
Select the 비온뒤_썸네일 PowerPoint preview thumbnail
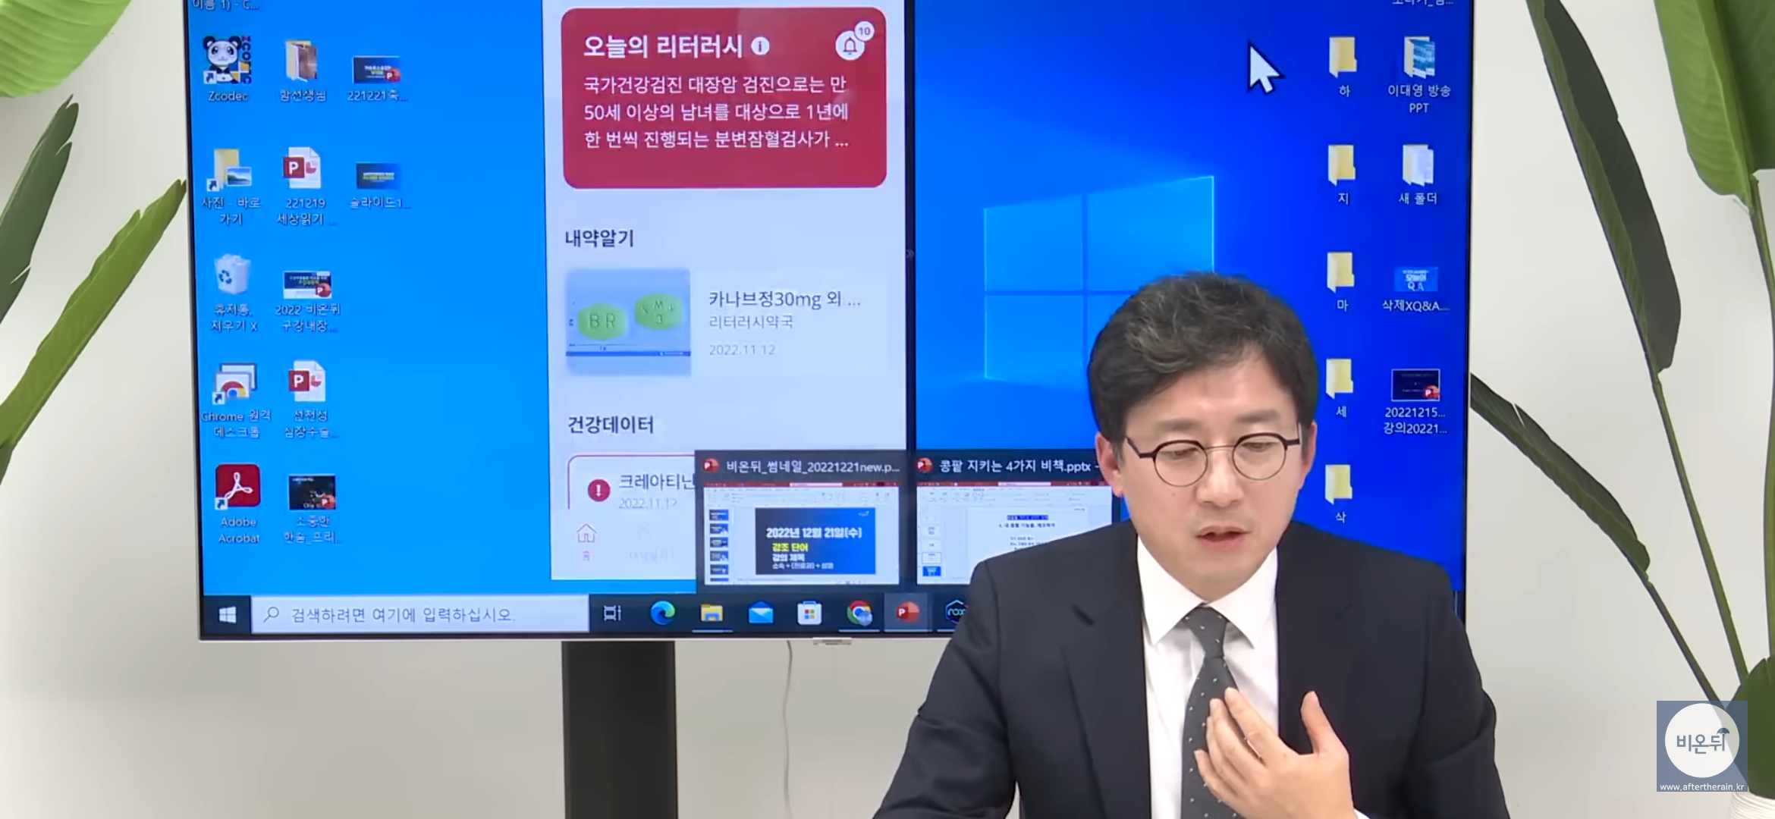(801, 535)
